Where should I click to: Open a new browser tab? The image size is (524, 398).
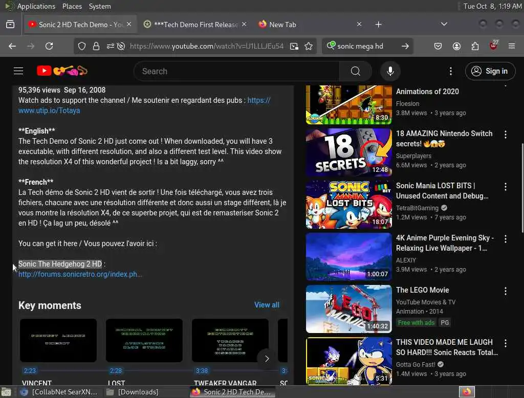click(x=378, y=25)
